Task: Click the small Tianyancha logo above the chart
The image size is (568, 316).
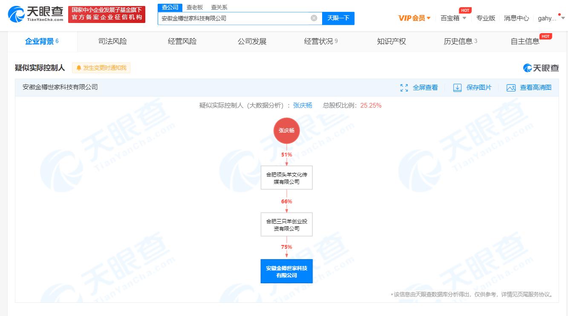Action: [540, 68]
